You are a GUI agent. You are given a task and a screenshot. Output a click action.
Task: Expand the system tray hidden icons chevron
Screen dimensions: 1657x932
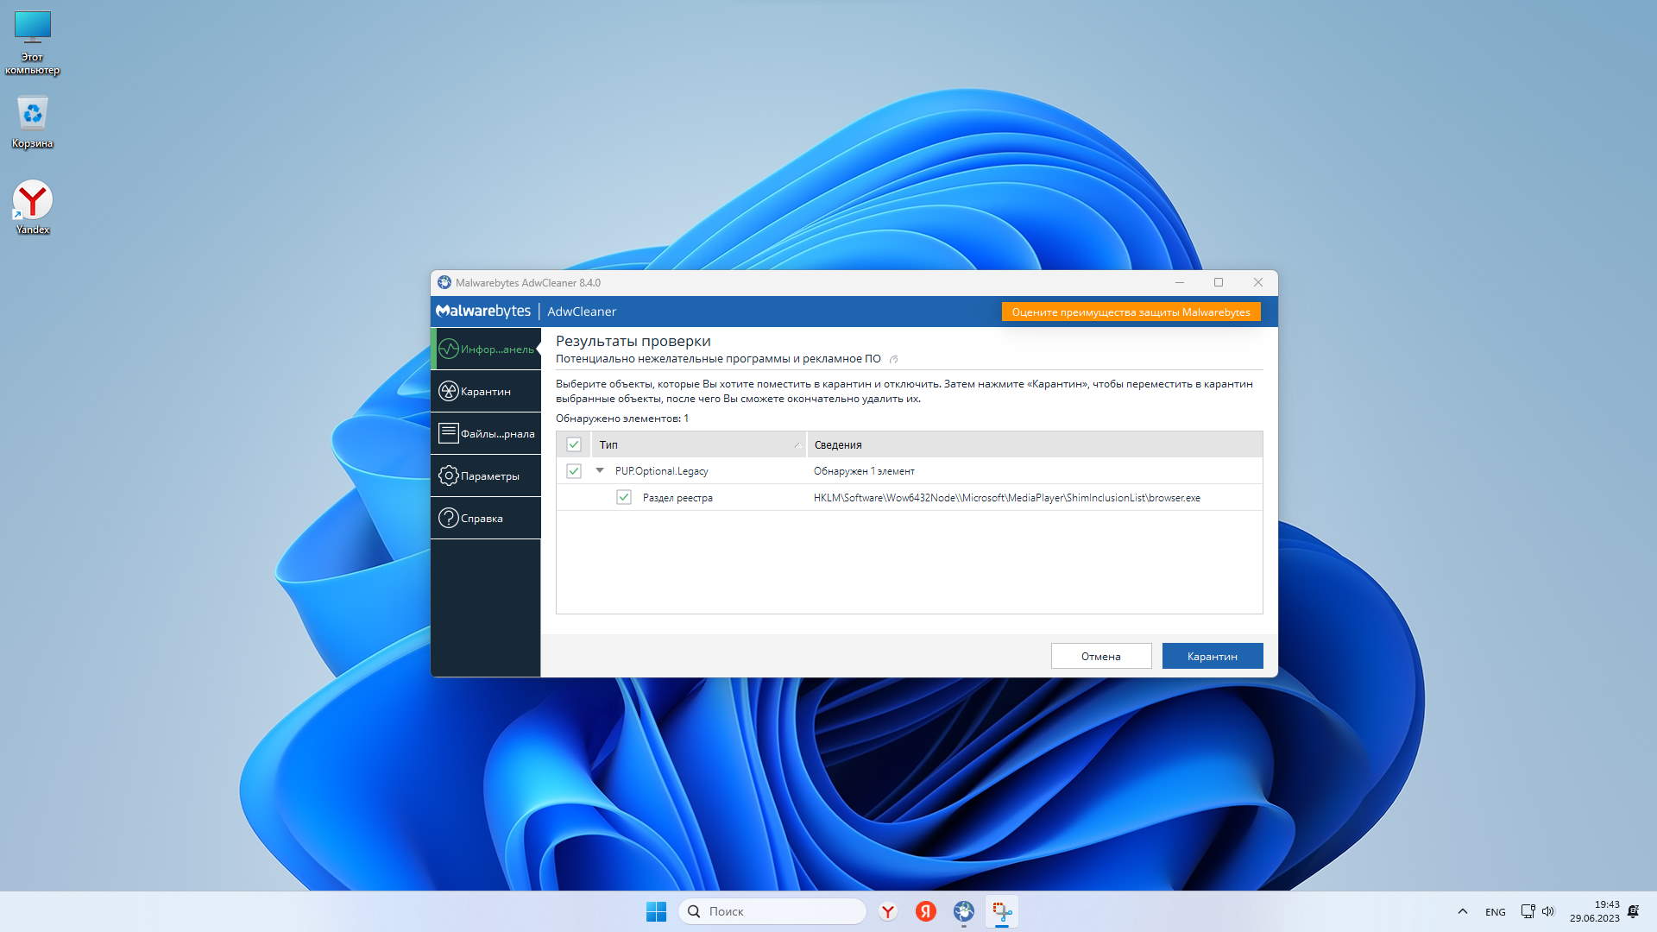point(1462,911)
